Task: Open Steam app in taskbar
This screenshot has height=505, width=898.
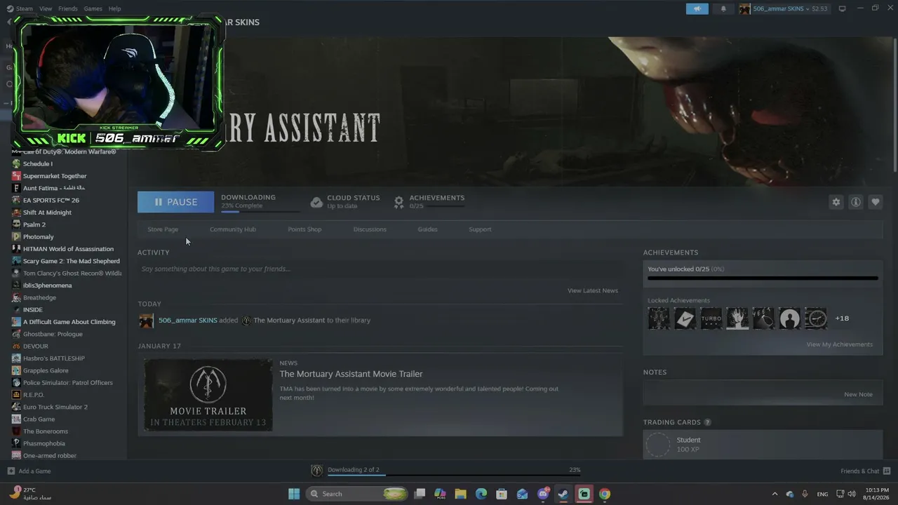Action: (x=563, y=494)
